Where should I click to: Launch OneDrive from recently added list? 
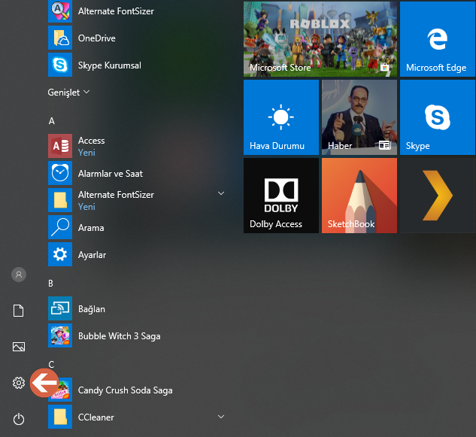(60, 38)
